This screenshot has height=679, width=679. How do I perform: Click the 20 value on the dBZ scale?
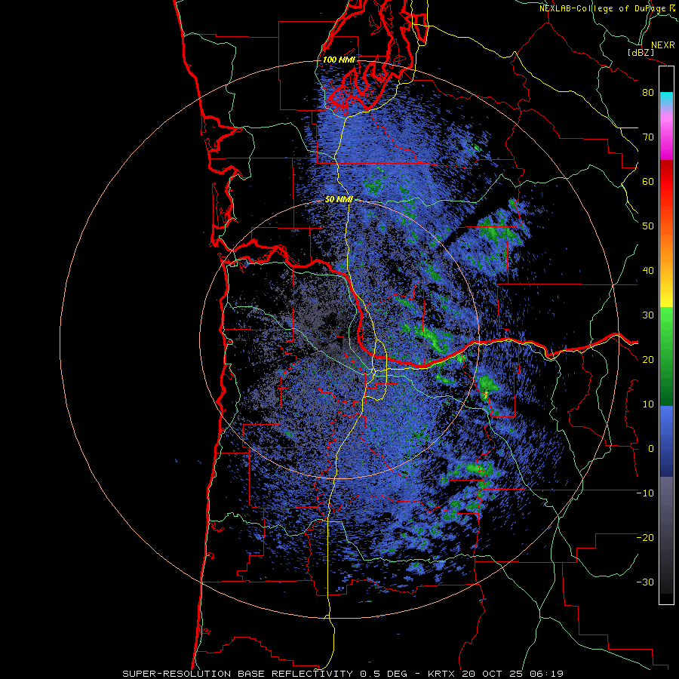click(x=648, y=359)
